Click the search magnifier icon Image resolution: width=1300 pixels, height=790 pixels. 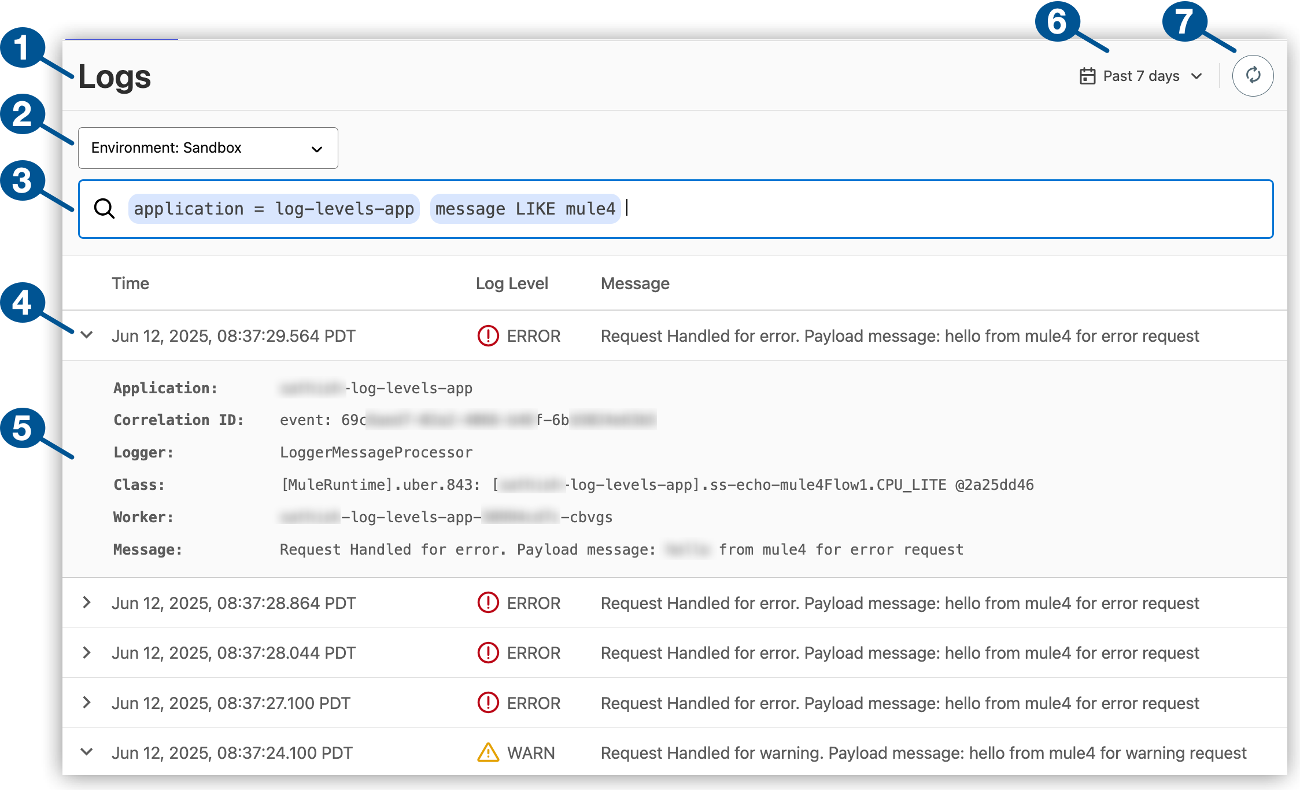coord(105,209)
